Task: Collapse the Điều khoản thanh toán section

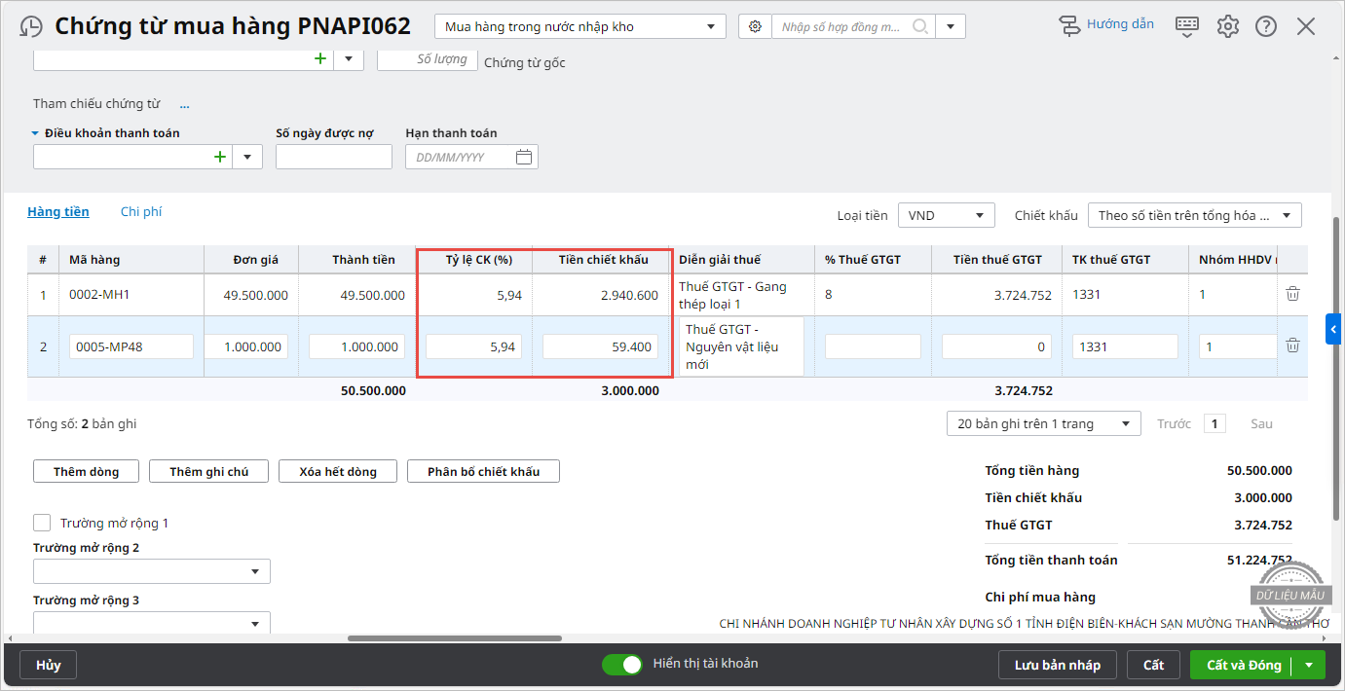Action: 36,133
